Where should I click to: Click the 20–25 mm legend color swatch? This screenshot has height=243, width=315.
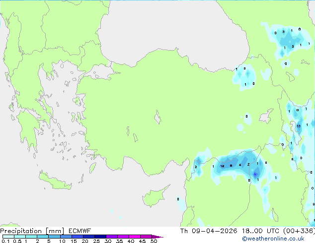[88, 237]
